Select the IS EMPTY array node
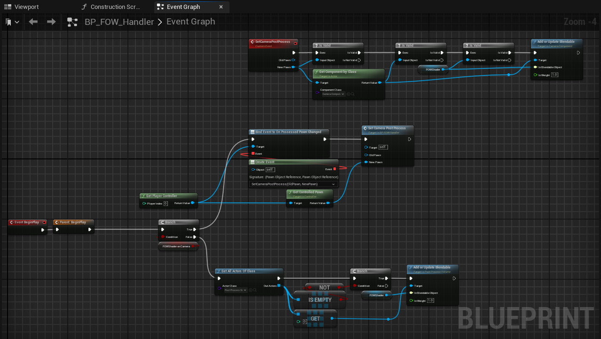The width and height of the screenshot is (601, 339). pos(320,300)
